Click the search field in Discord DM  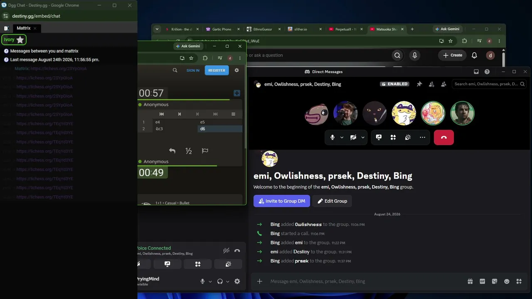point(489,84)
